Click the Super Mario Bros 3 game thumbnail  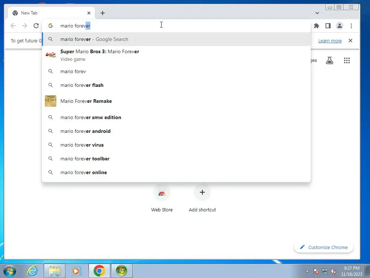tap(51, 55)
